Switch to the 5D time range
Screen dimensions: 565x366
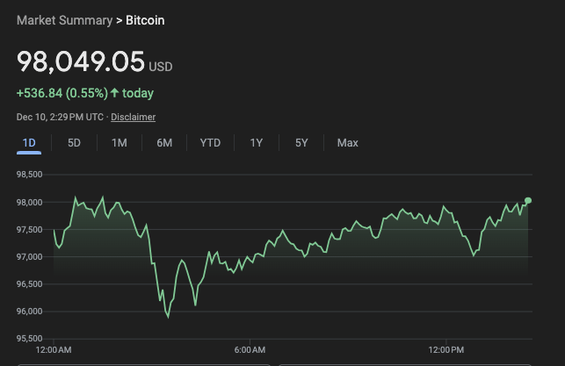[x=75, y=143]
